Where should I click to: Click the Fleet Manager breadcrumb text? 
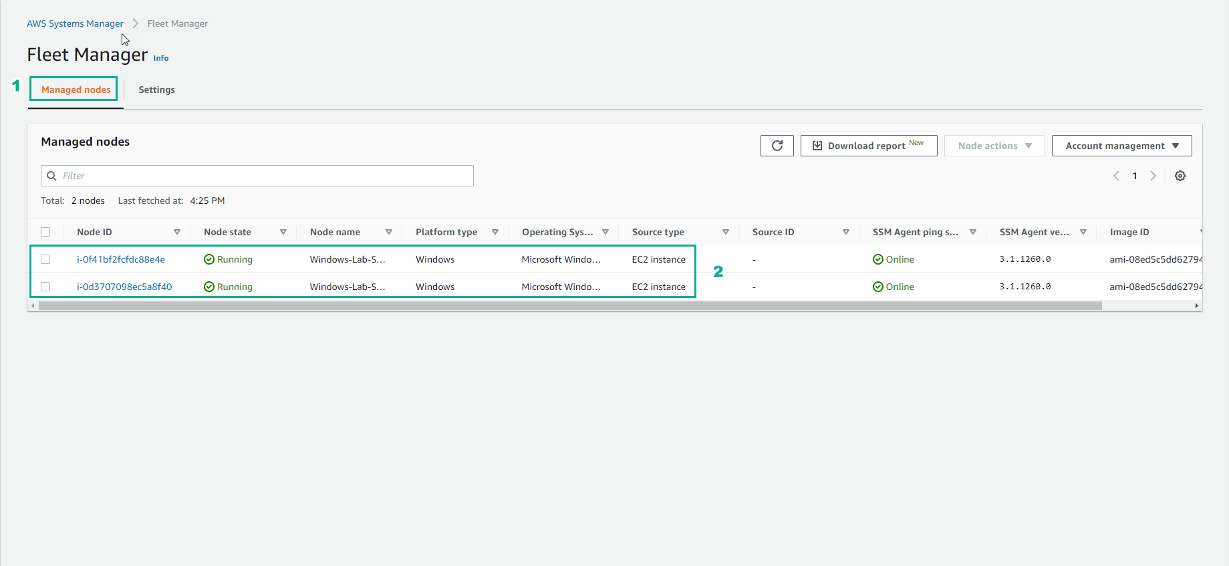(x=178, y=23)
